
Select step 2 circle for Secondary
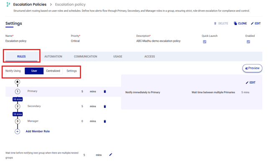coord(18,106)
